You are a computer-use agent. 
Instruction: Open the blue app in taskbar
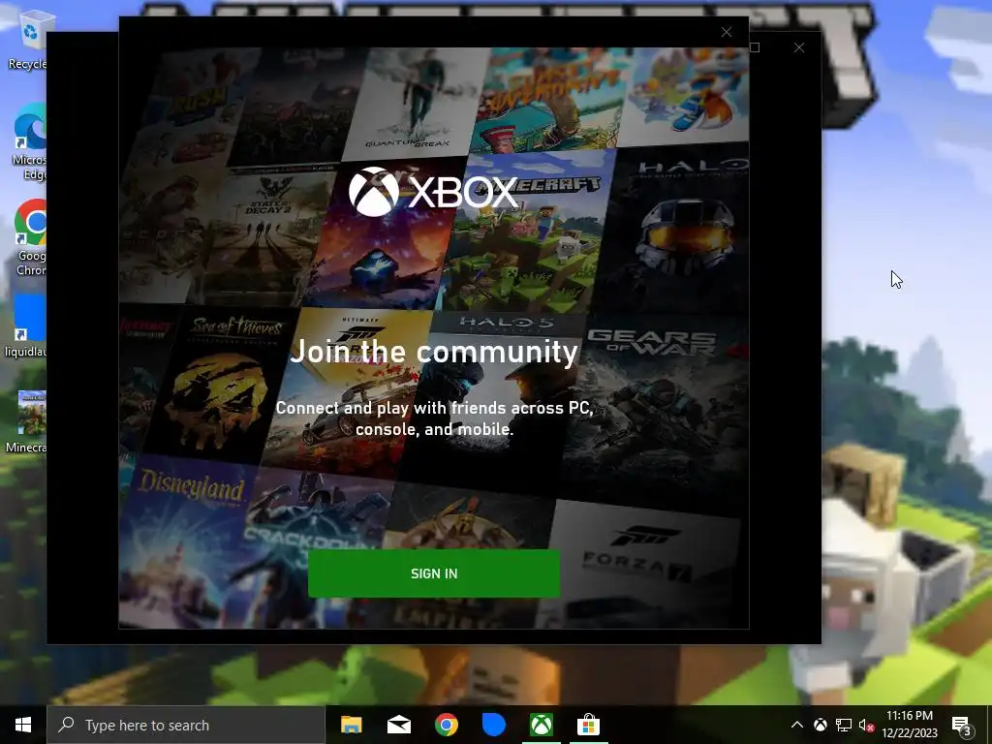[x=493, y=725]
